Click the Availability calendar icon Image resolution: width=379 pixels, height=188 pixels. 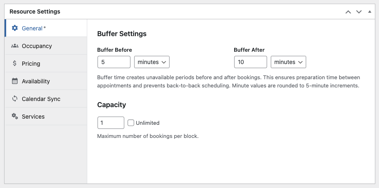click(x=15, y=81)
